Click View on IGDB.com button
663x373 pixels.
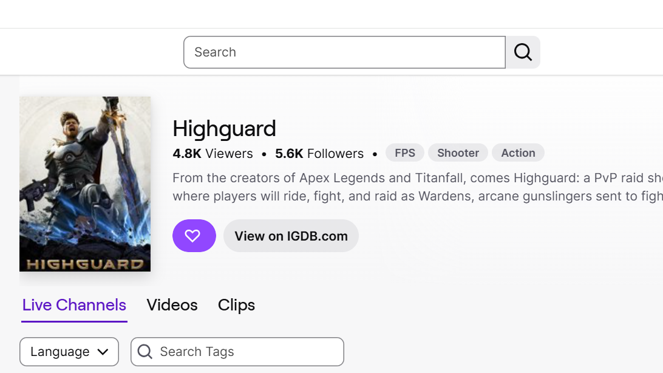point(291,236)
